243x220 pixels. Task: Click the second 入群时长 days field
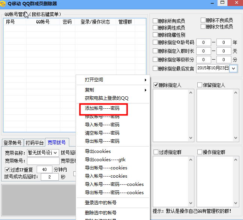coord(224,51)
